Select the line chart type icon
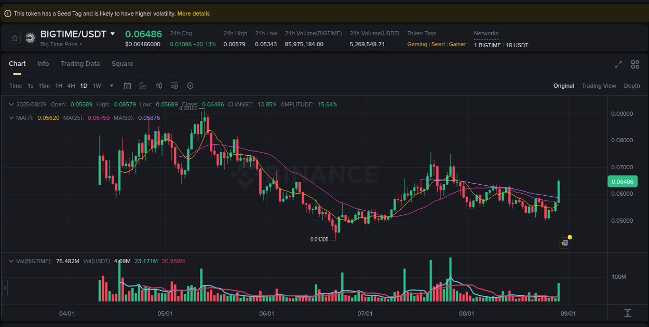649x327 pixels. (x=143, y=86)
